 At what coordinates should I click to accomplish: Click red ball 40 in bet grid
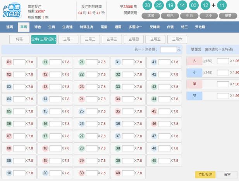[x=118, y=173]
